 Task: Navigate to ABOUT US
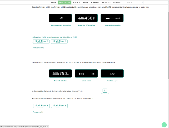pos(106,2)
